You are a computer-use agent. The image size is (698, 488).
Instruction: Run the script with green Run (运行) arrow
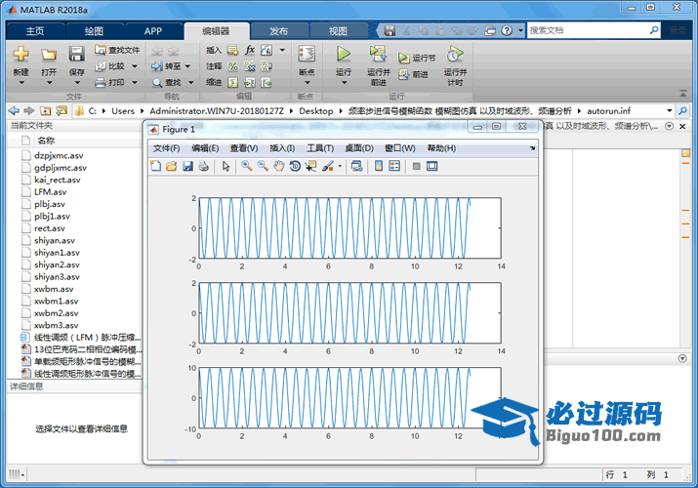(344, 54)
